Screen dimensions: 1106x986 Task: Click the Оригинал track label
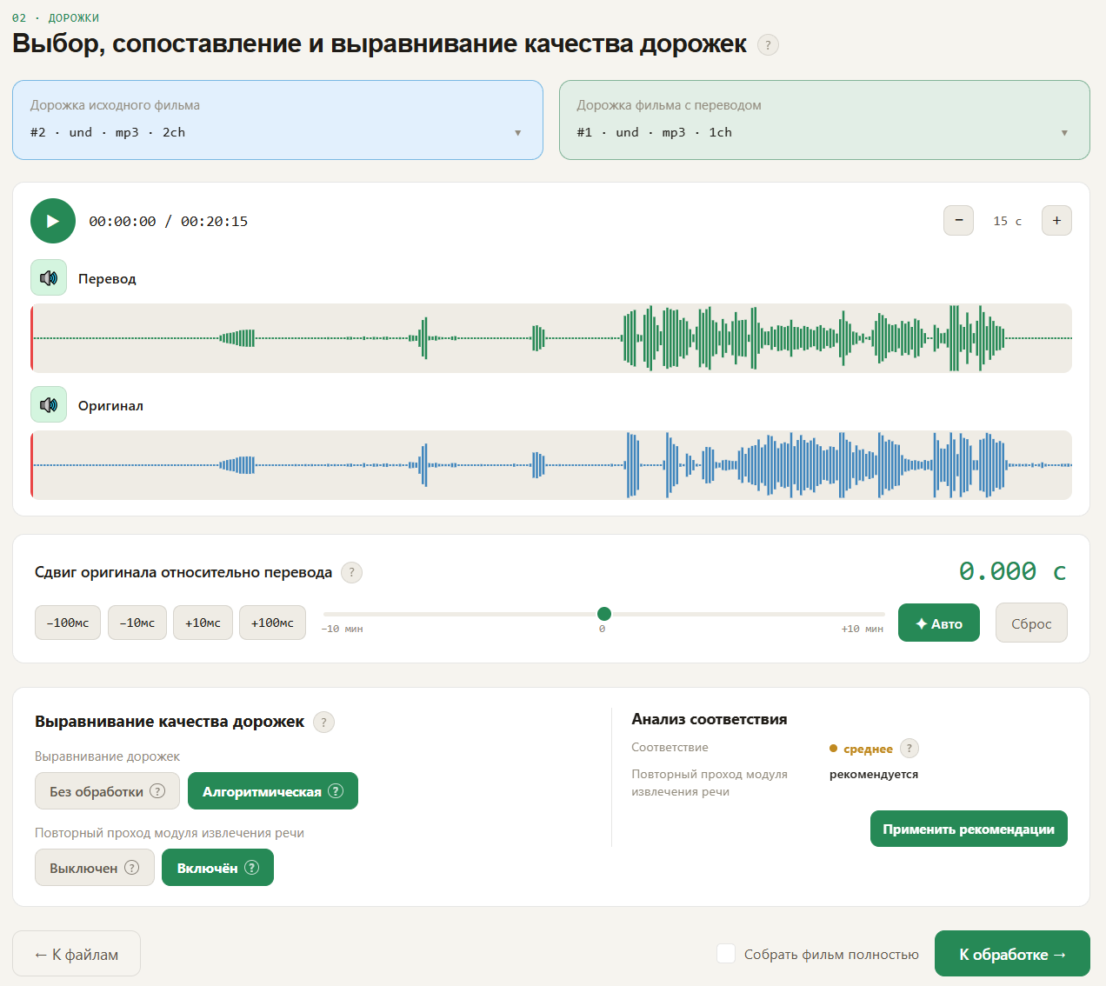tap(110, 405)
